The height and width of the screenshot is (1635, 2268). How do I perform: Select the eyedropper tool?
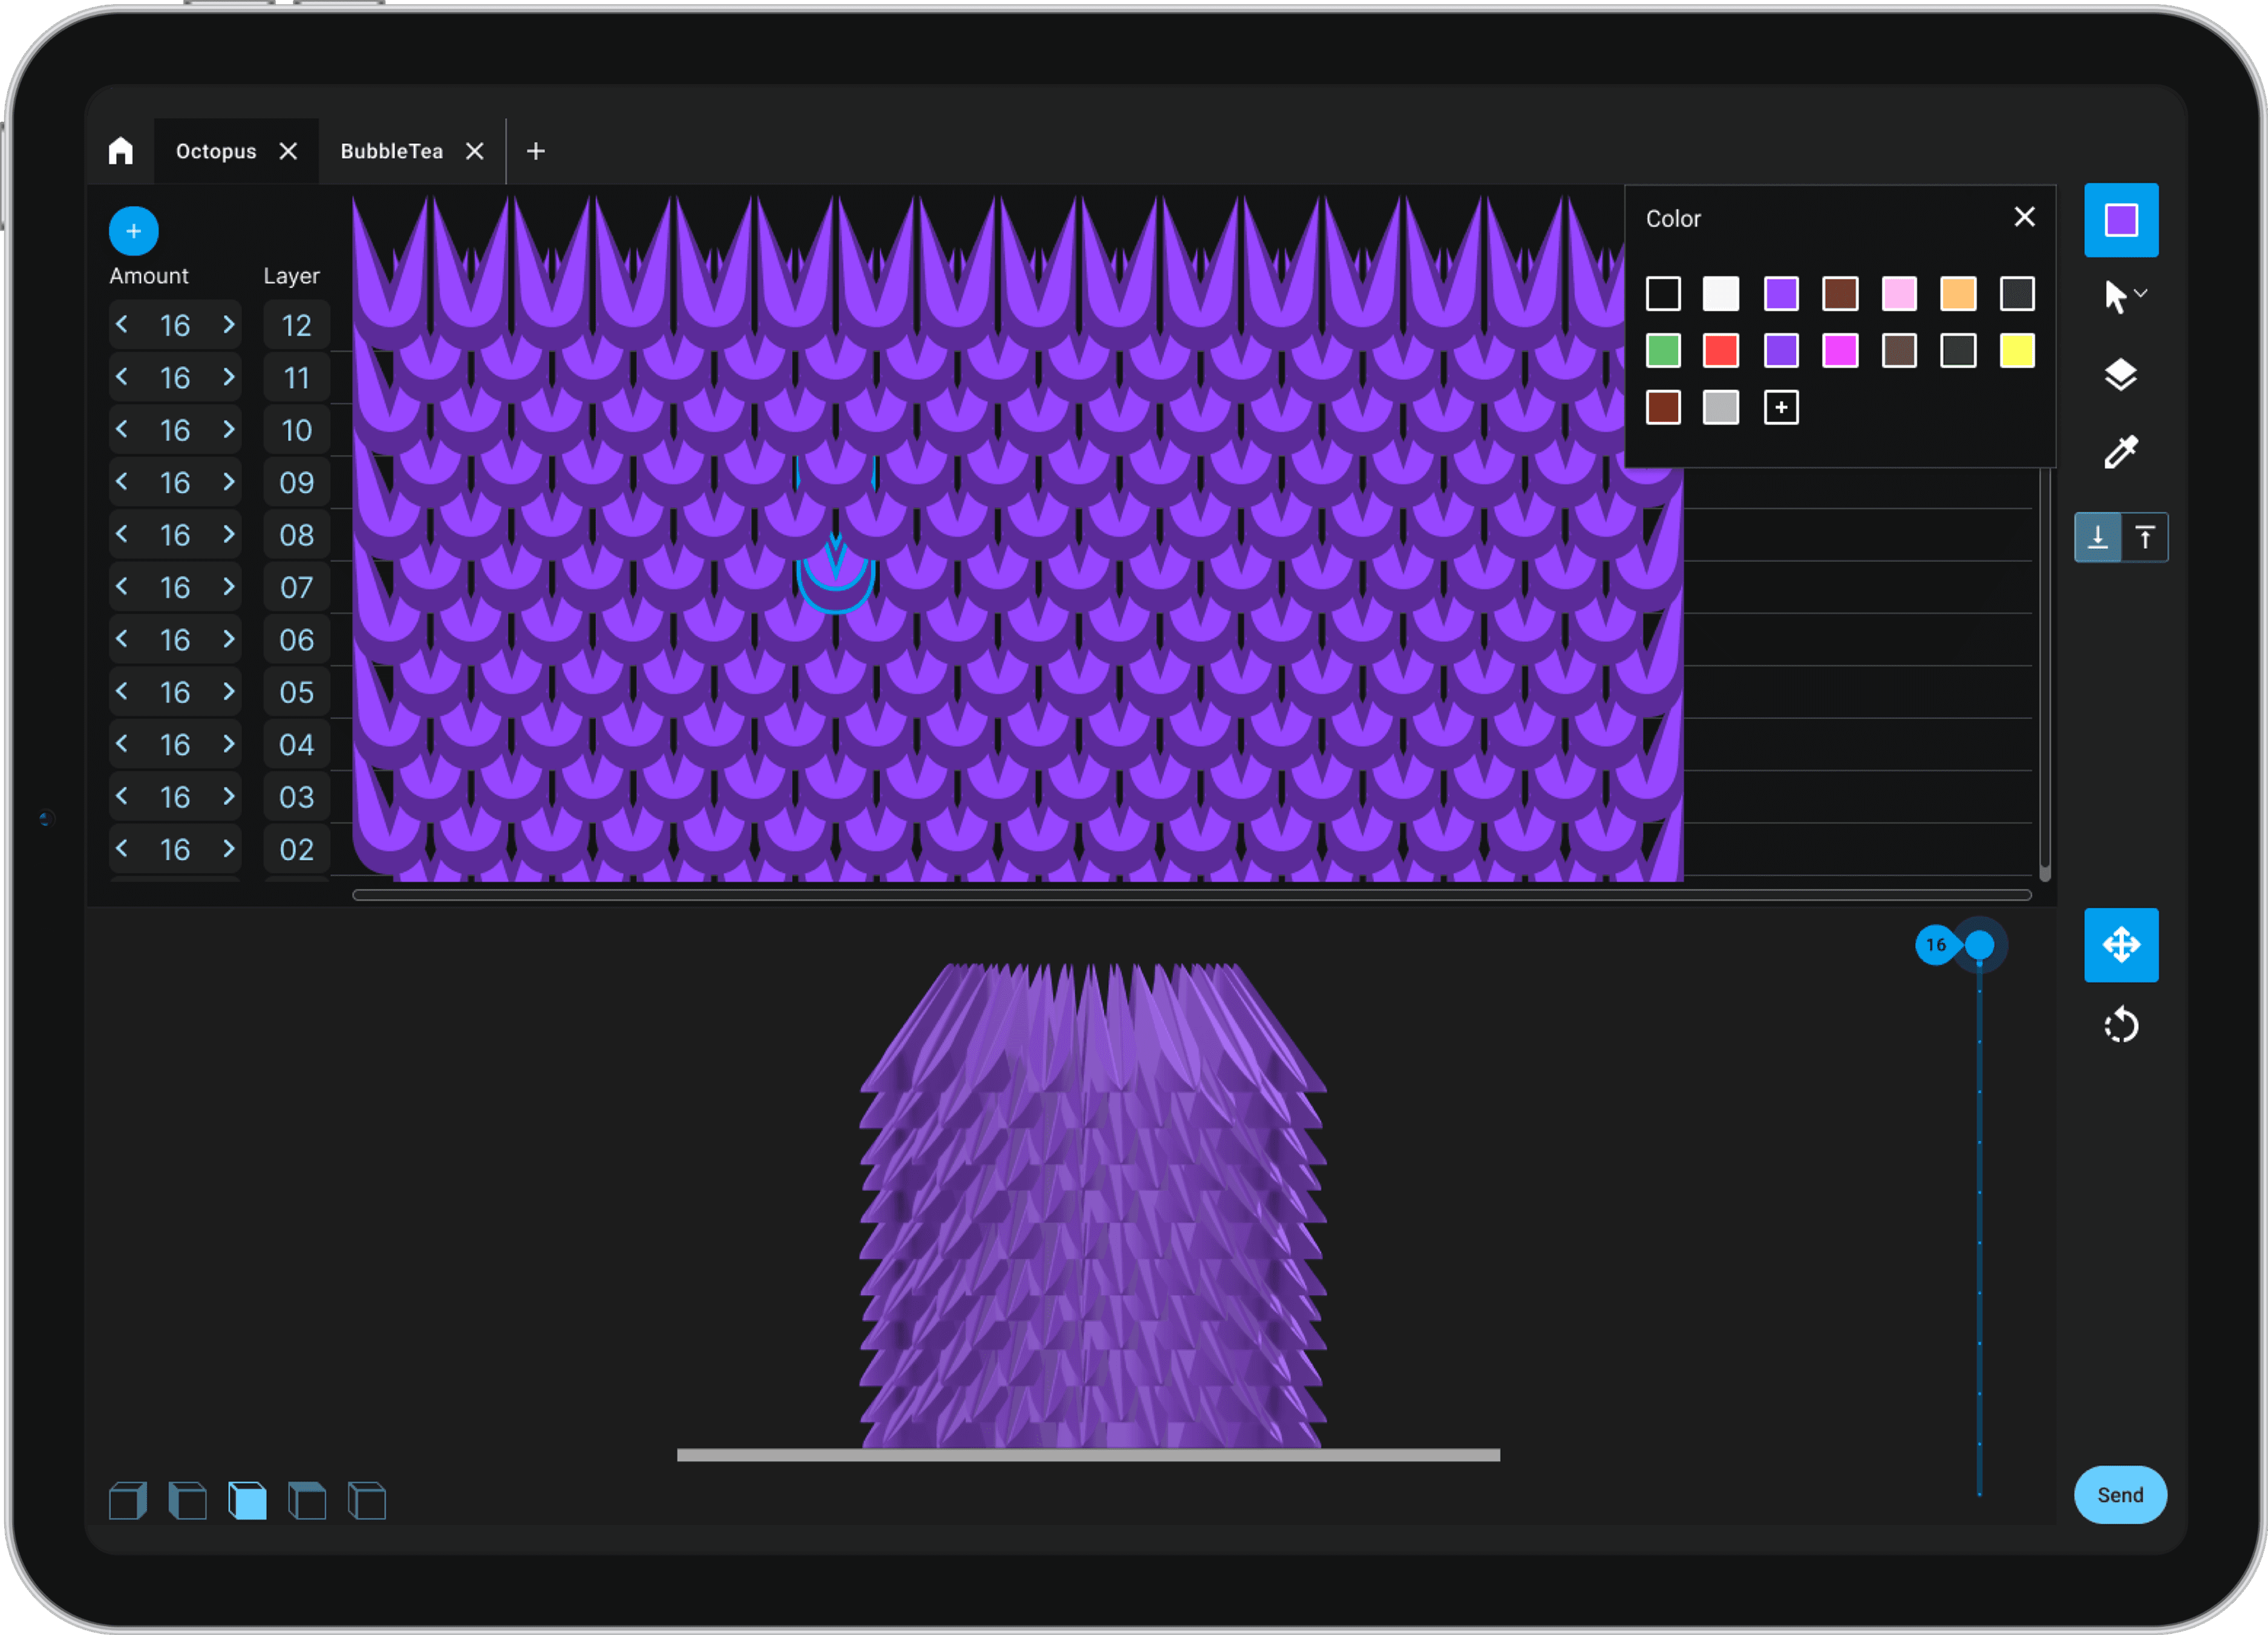click(x=2120, y=452)
